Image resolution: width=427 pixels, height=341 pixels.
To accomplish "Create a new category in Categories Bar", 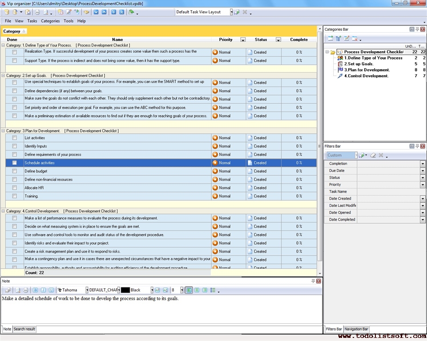I will point(330,39).
